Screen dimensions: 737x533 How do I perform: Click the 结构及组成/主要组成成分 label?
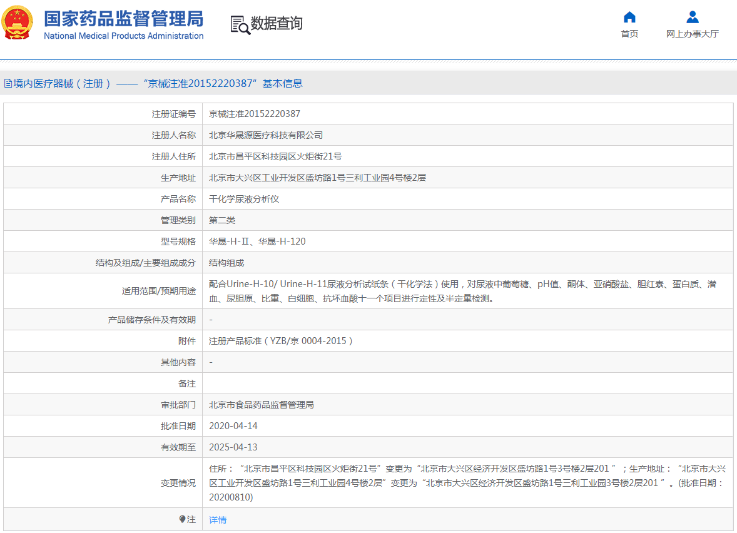tap(146, 263)
